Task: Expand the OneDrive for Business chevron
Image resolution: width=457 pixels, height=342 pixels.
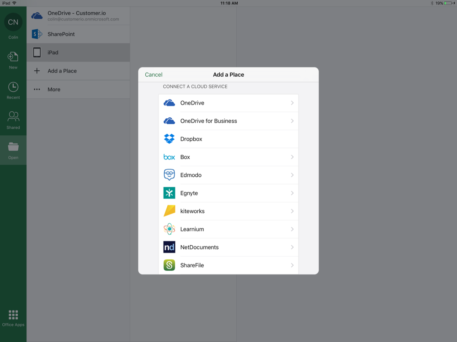Action: (x=292, y=121)
